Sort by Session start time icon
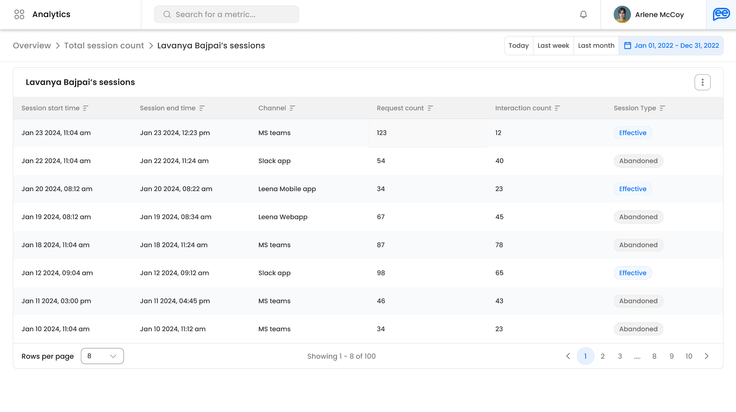The width and height of the screenshot is (736, 412). (86, 108)
